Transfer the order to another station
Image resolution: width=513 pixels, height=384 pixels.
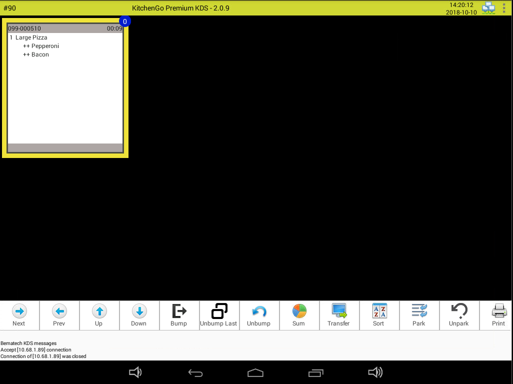point(339,315)
